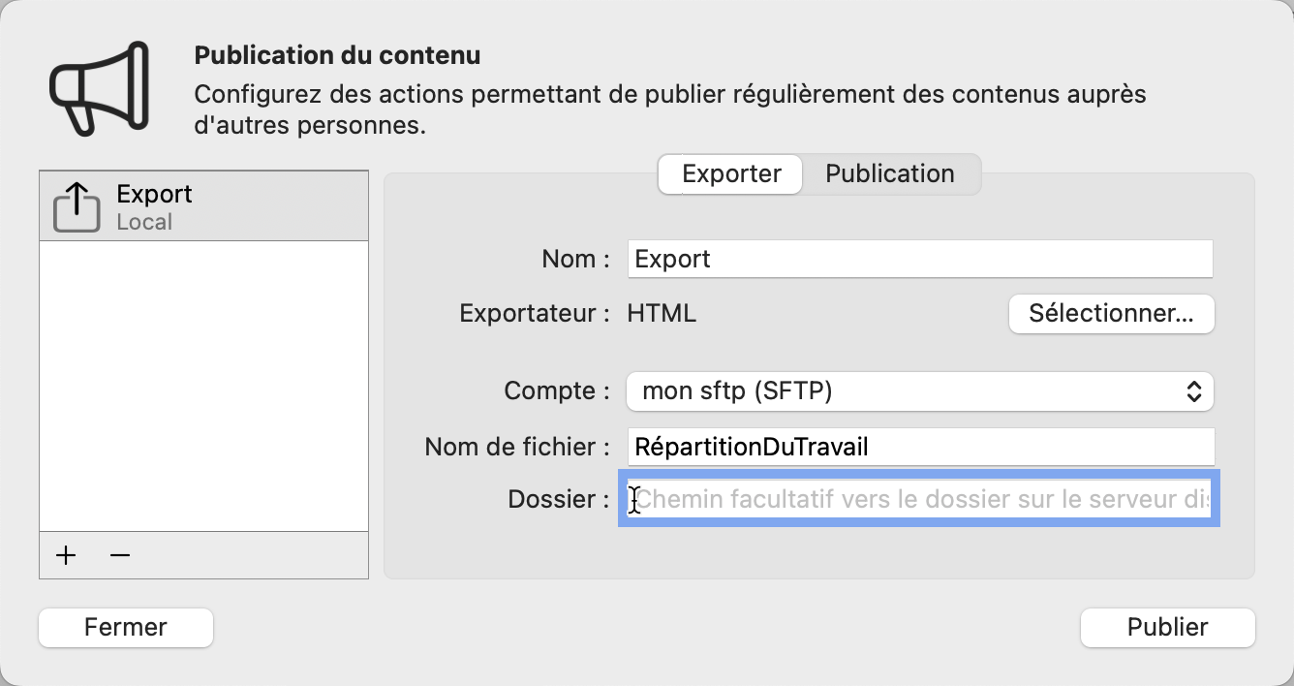The width and height of the screenshot is (1294, 686).
Task: Click the upload arrow icon beside Export
Action: coord(77,203)
